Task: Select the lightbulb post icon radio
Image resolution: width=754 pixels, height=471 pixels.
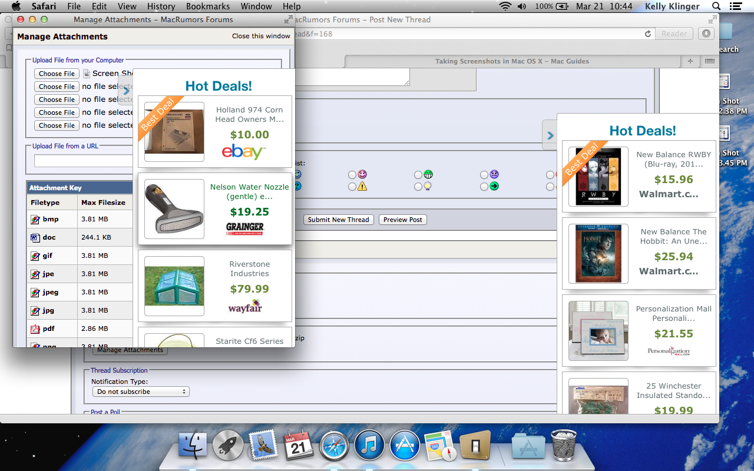Action: point(418,187)
